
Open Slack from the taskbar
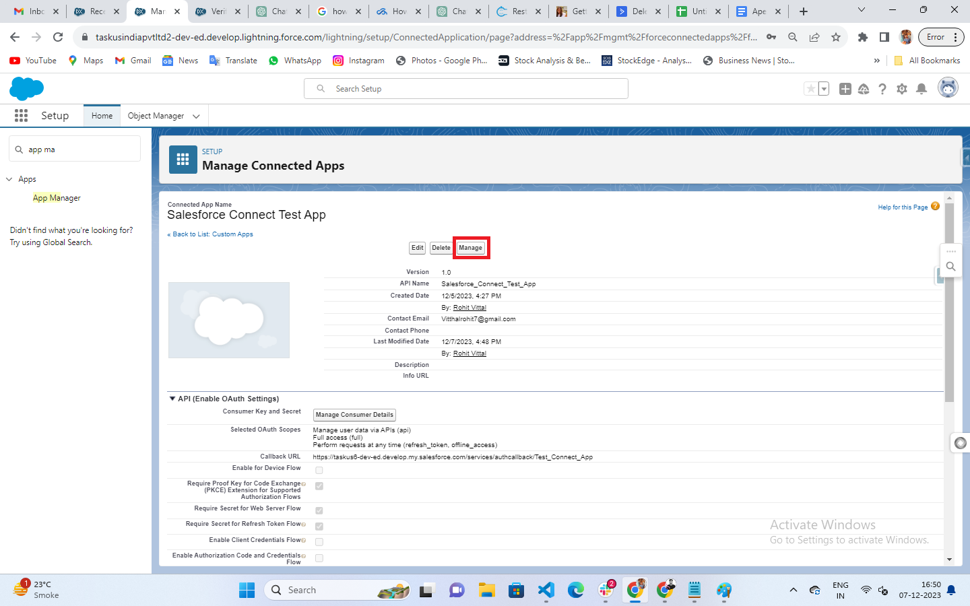606,591
